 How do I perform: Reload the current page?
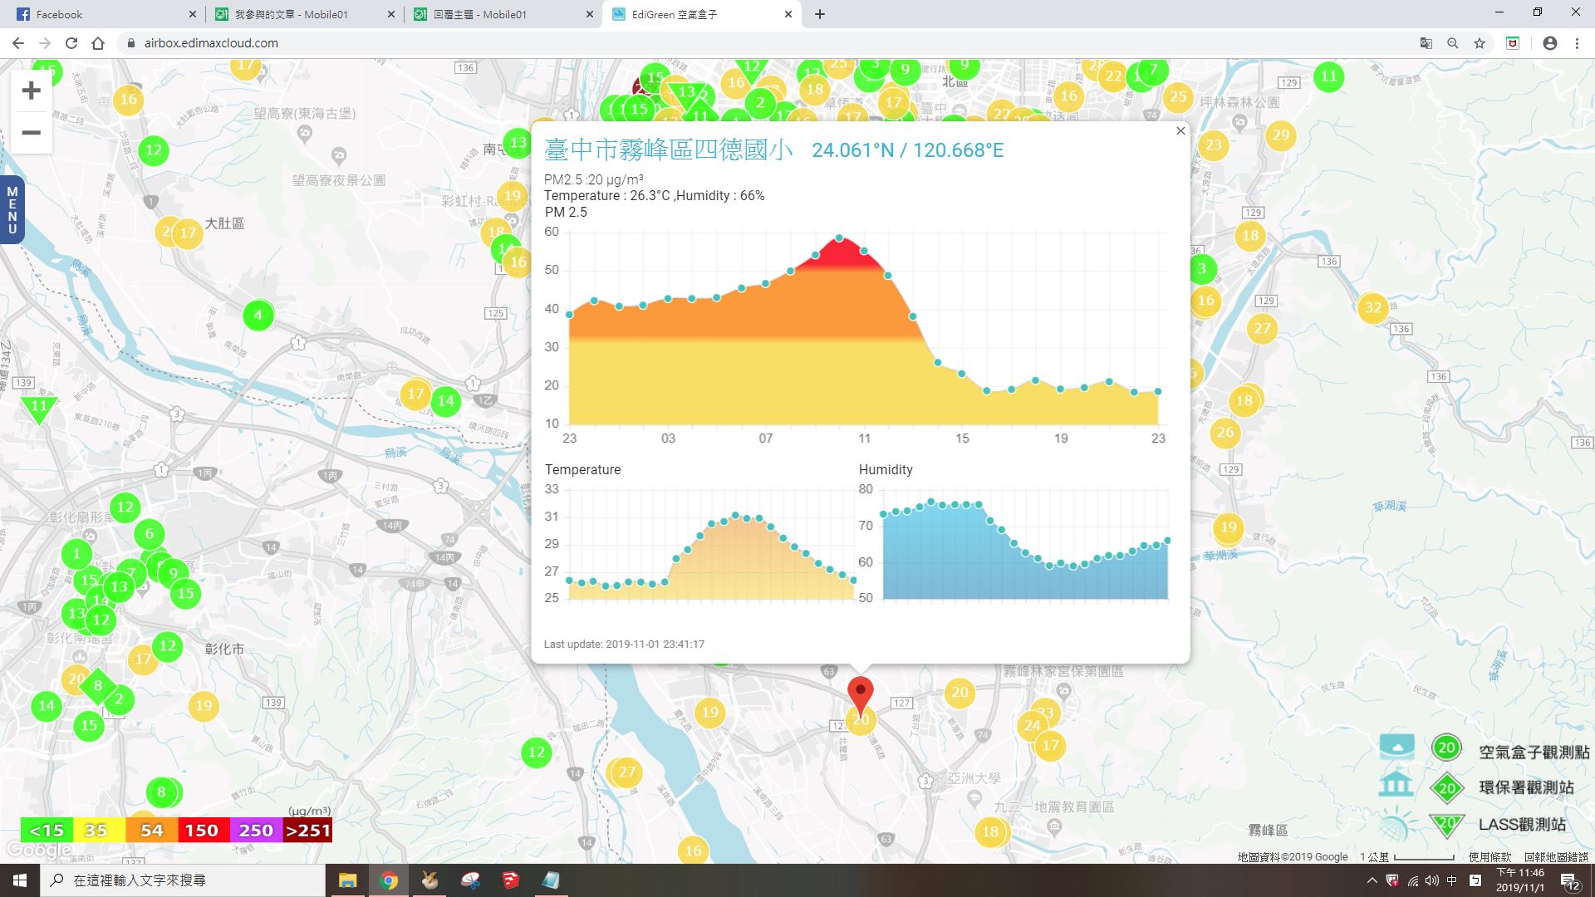(x=71, y=43)
